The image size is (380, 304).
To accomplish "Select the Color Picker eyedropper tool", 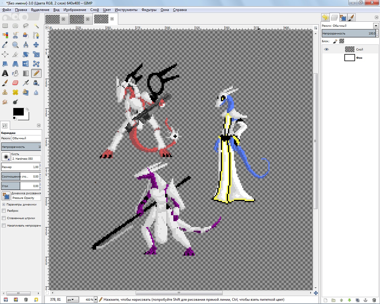I will click(x=5, y=45).
